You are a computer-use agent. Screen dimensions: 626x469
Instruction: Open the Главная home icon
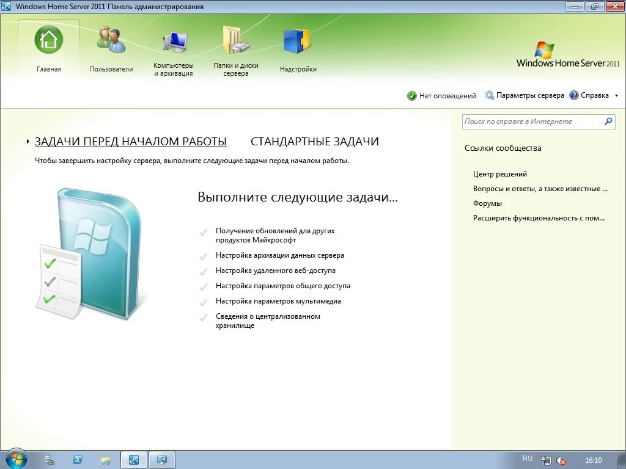click(49, 40)
